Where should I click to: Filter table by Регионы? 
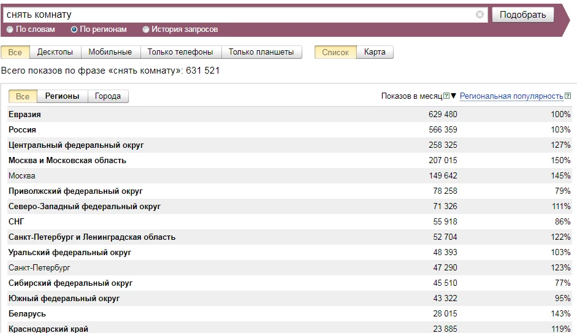[62, 96]
